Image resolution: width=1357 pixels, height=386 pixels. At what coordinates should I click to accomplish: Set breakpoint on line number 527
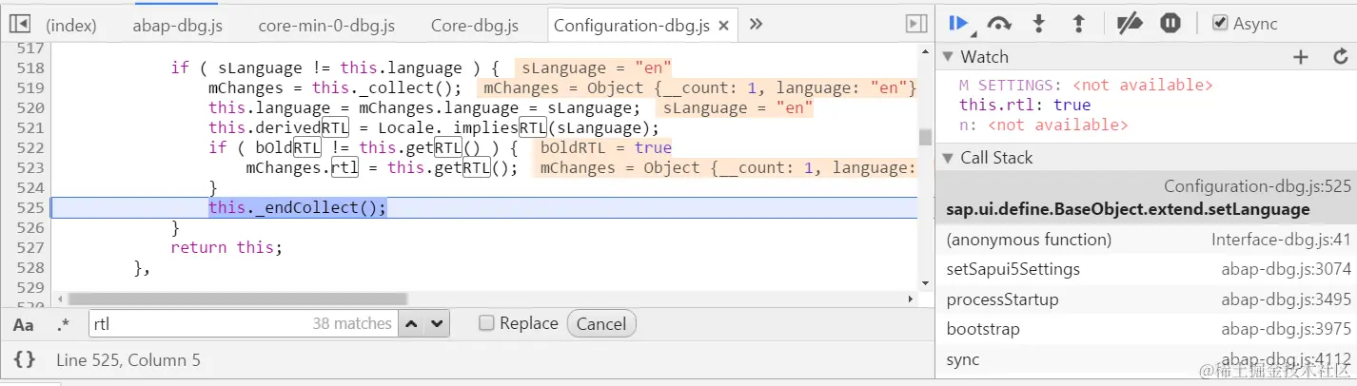click(x=29, y=247)
